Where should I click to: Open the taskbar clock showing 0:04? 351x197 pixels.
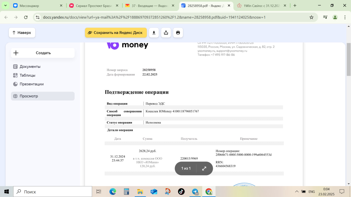point(326,192)
